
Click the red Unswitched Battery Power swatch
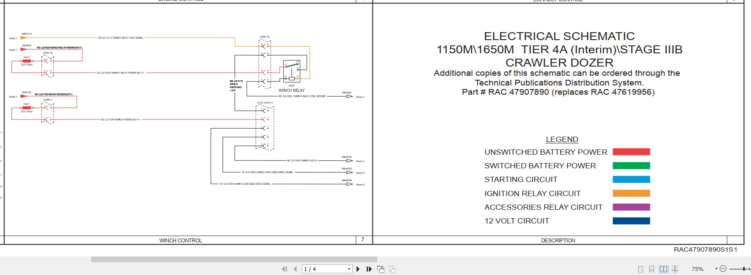pos(631,152)
